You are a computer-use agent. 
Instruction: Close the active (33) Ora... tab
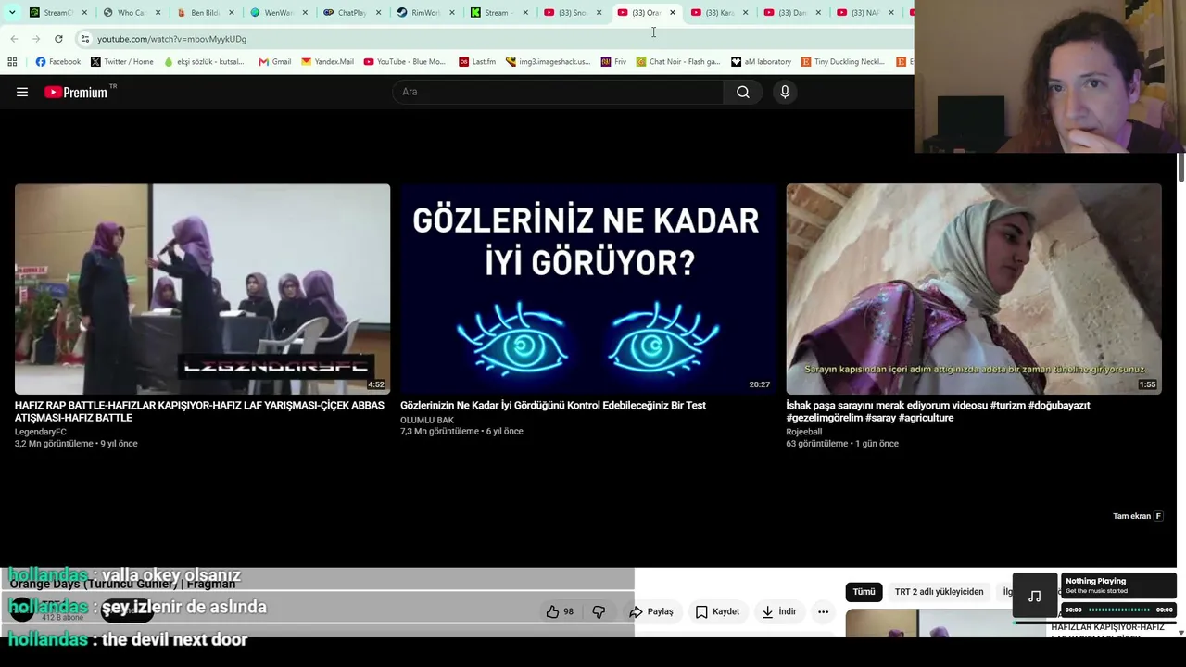(673, 13)
